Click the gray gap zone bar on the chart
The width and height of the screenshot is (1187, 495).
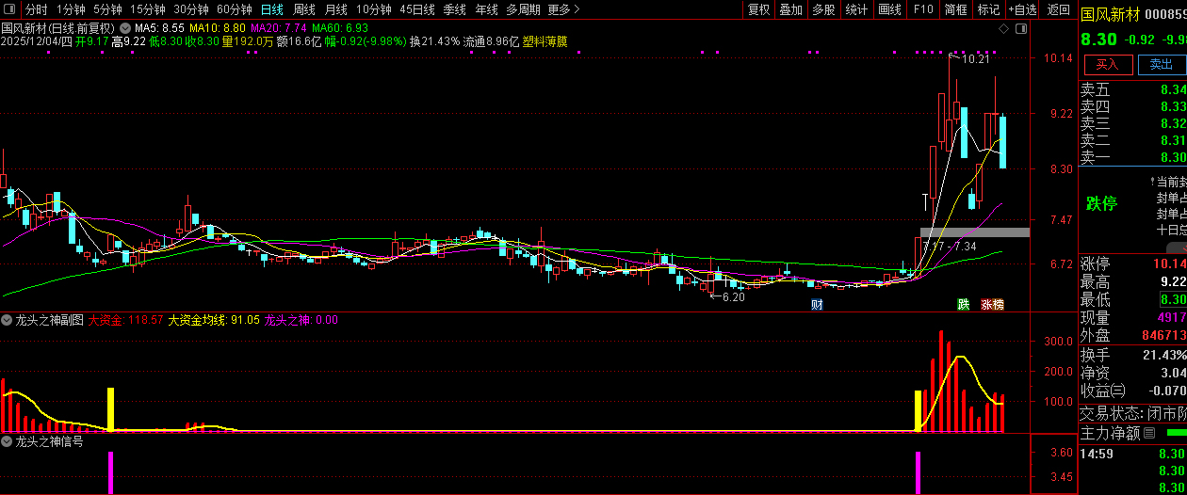975,232
